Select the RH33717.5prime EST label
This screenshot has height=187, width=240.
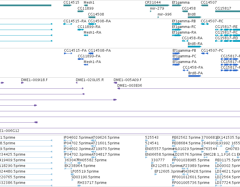[92, 183]
